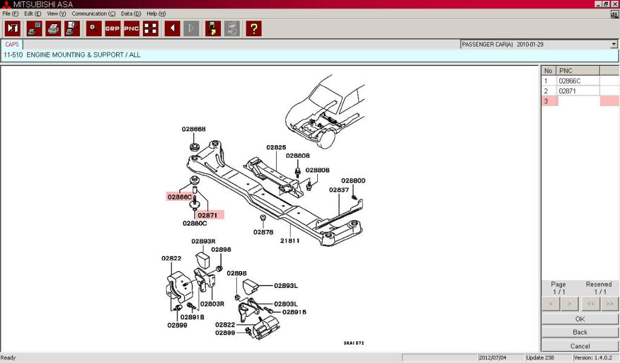Switch to the CAPS tab
Viewport: 620px width, 363px height.
pos(12,44)
